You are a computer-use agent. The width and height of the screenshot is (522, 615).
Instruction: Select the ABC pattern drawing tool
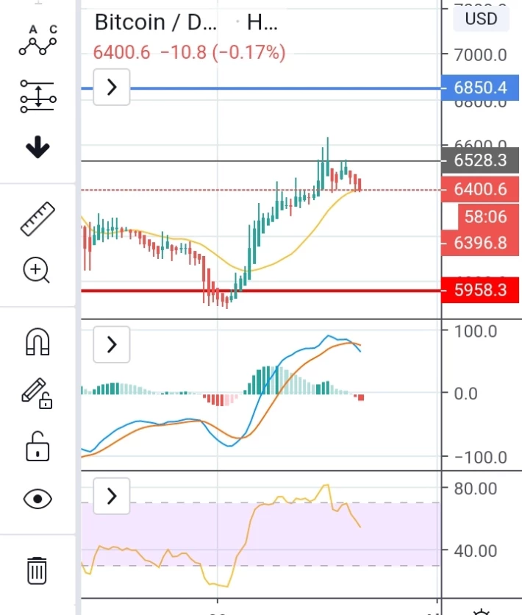(x=37, y=40)
